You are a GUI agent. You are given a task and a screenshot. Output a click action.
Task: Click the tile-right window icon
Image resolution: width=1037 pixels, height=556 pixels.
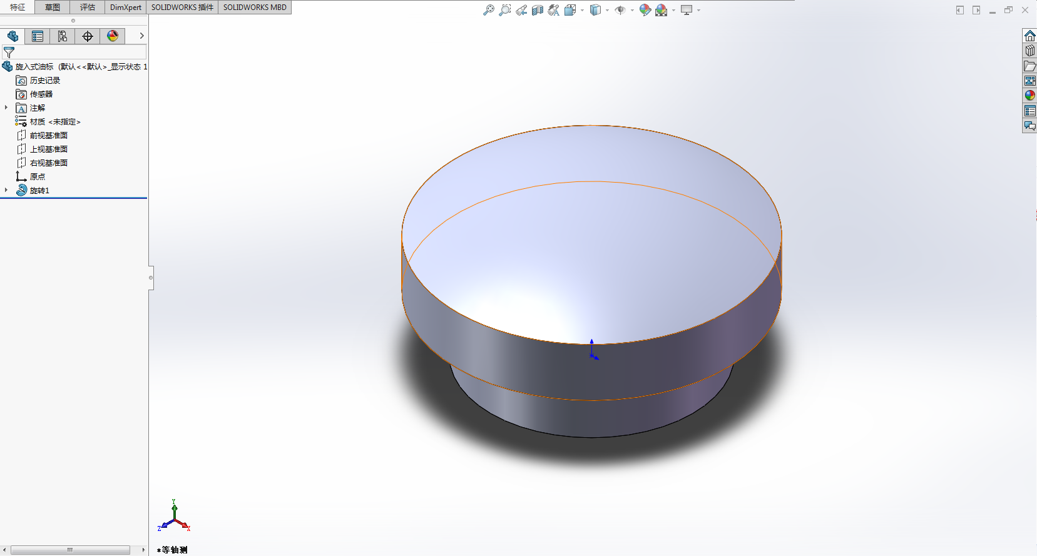976,10
